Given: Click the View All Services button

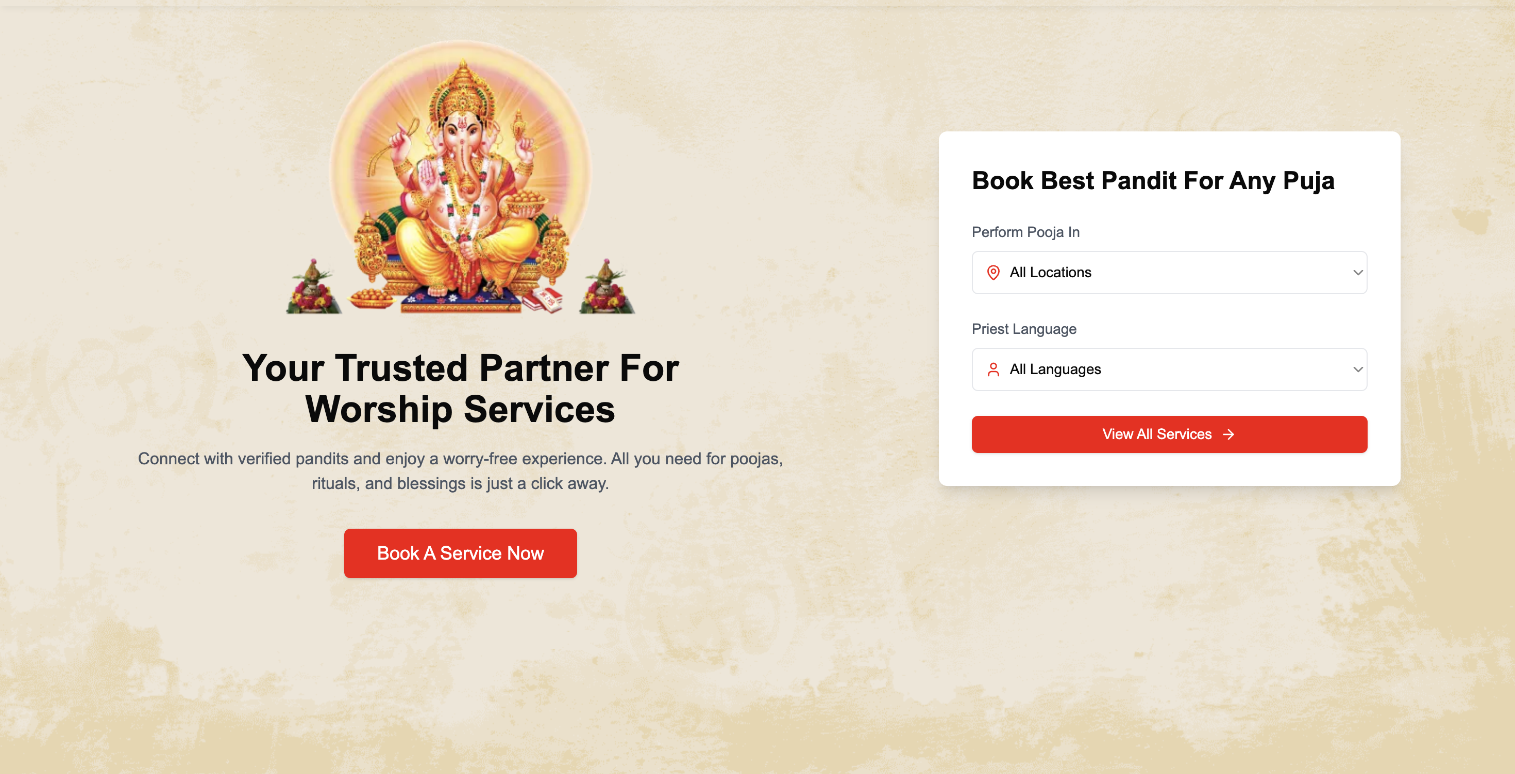Looking at the screenshot, I should [1169, 434].
